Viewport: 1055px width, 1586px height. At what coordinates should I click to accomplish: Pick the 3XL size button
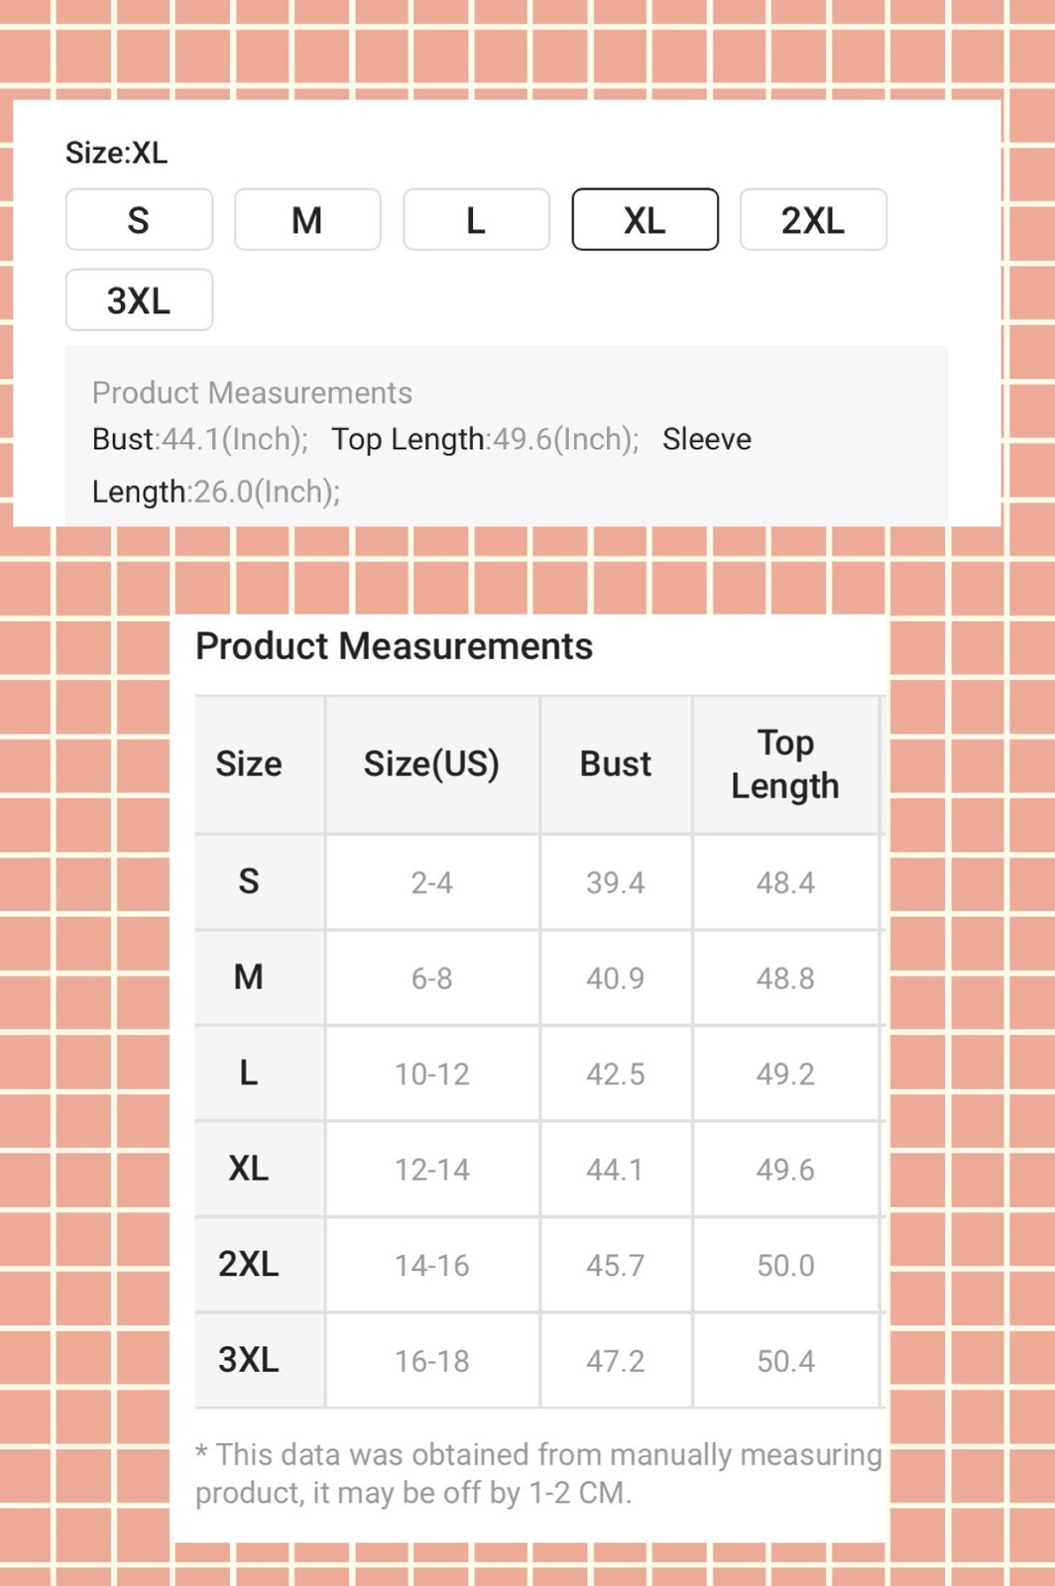139,299
